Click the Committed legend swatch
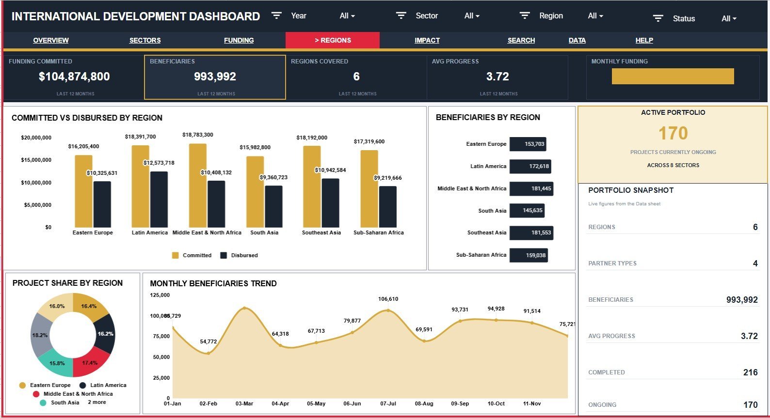This screenshot has width=770, height=418. pyautogui.click(x=176, y=255)
